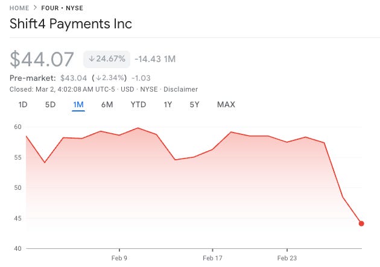Click the pre-market change 2.34%
Screen dimensions: 380x267
110,78
